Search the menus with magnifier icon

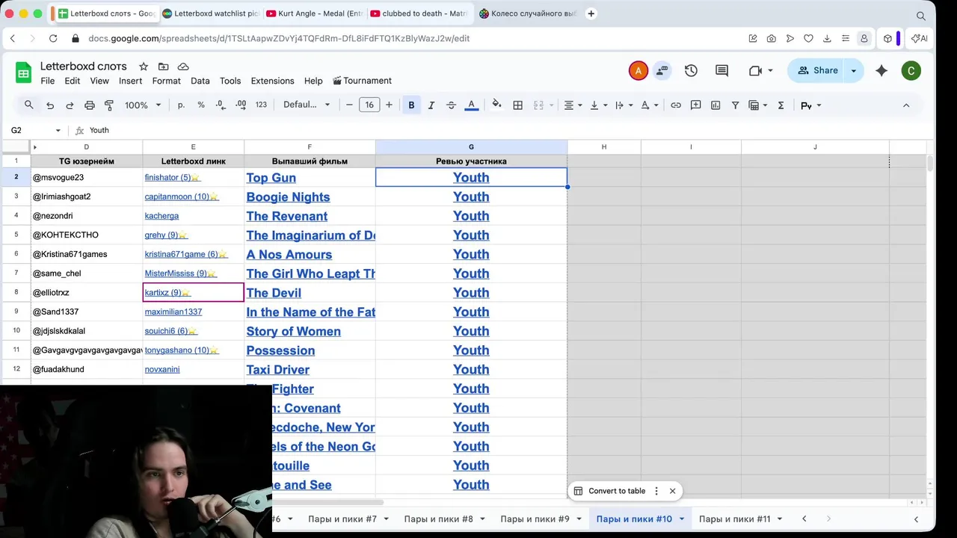click(28, 105)
